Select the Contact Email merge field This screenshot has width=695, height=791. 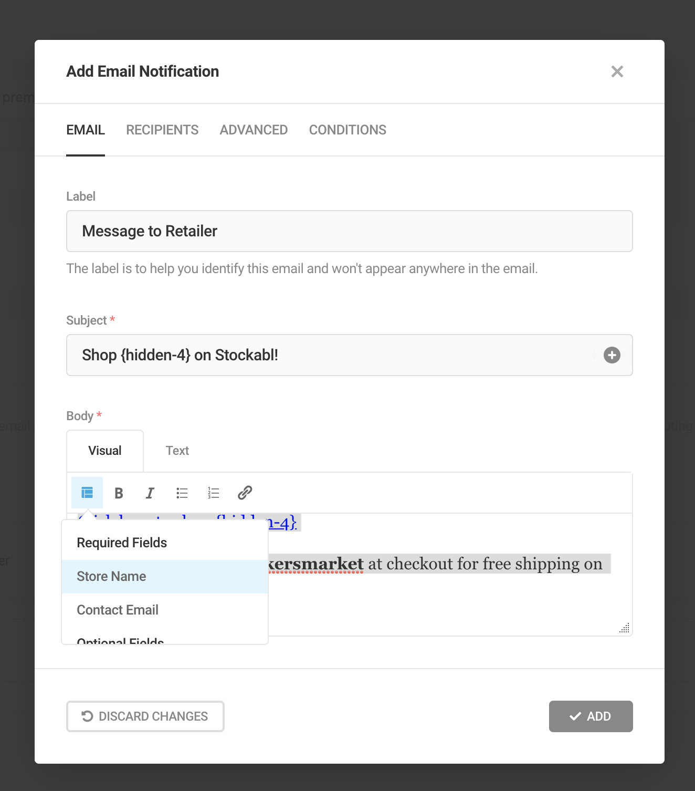[x=118, y=610]
